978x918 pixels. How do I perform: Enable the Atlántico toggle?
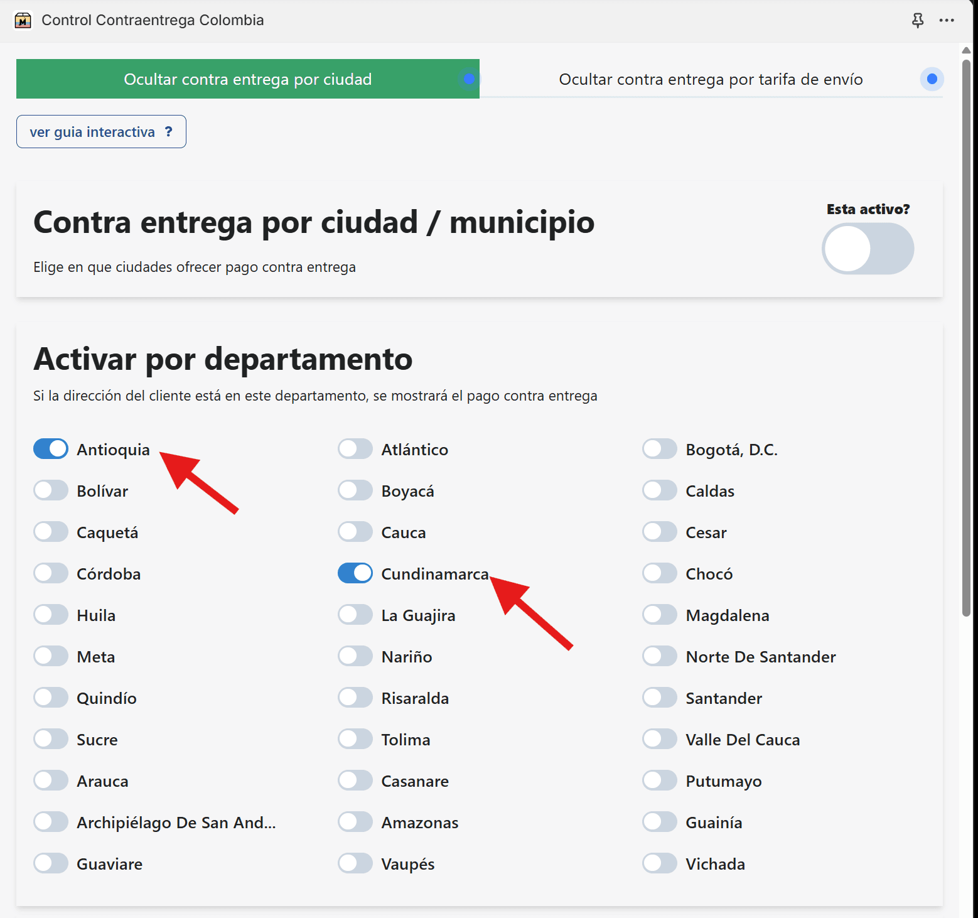coord(355,449)
